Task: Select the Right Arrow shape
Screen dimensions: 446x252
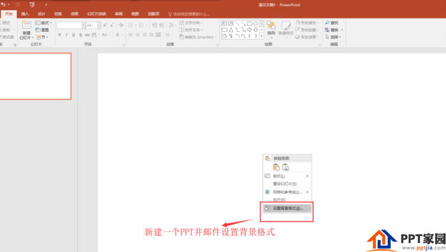Action: point(250,29)
